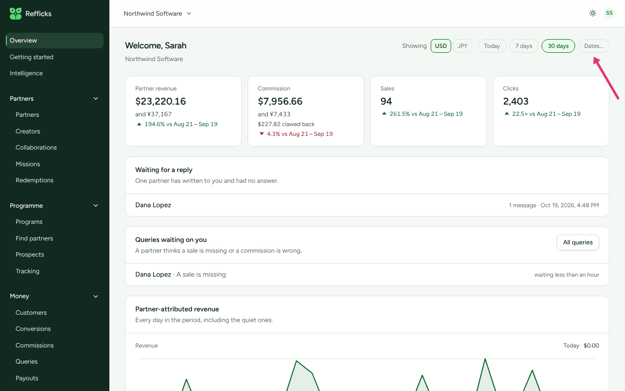Open the Intelligence page
Image resolution: width=625 pixels, height=391 pixels.
pyautogui.click(x=55, y=73)
